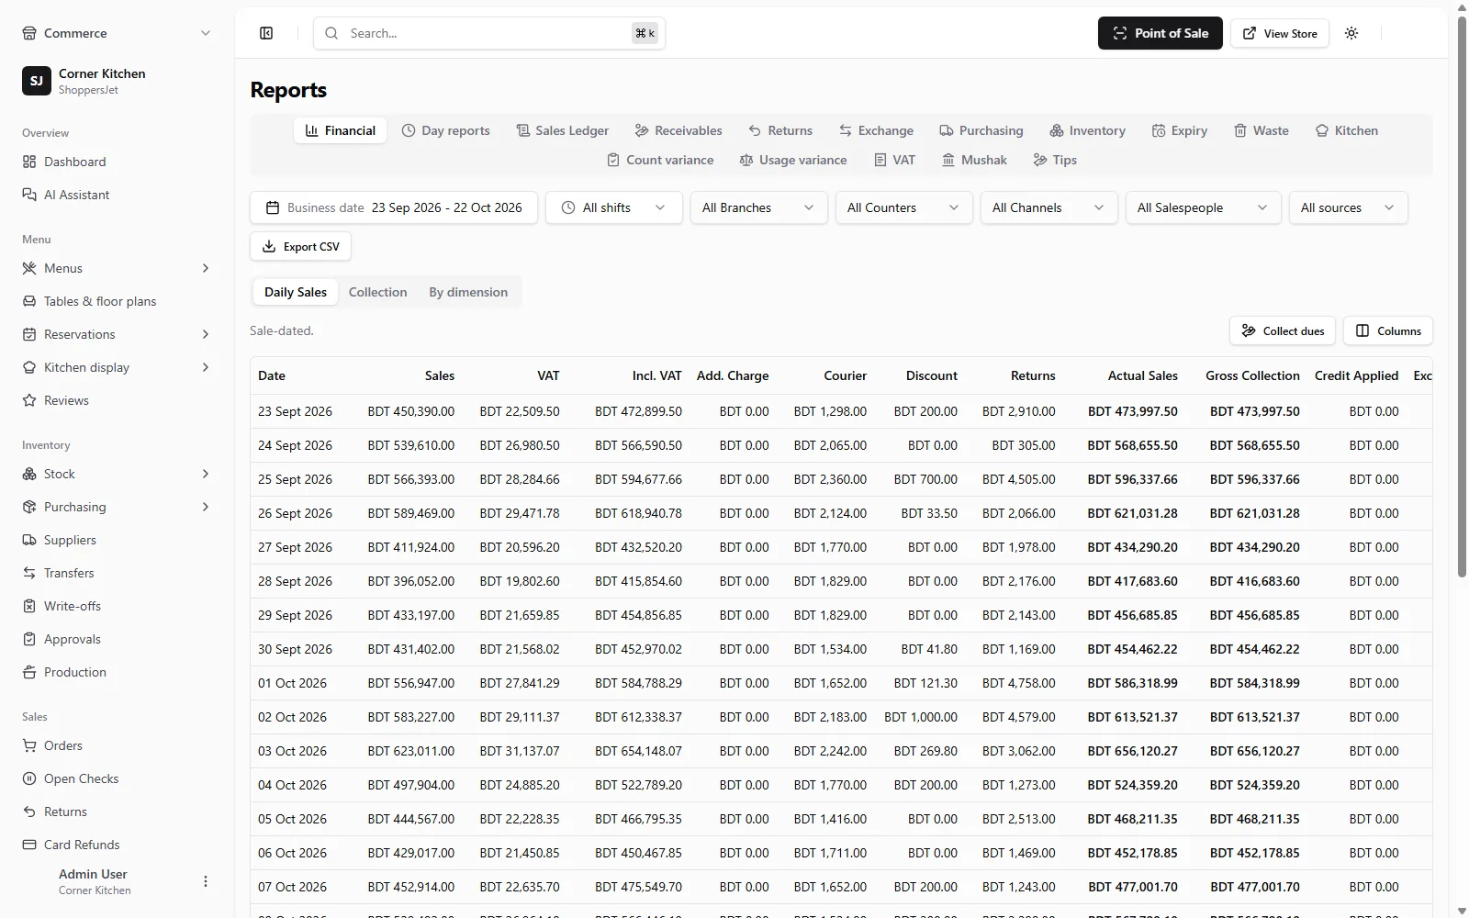Open the Count variance report tab
The width and height of the screenshot is (1469, 918).
pos(660,160)
